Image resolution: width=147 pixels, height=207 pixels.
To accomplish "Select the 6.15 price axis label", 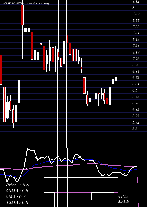I will tap(136, 110).
